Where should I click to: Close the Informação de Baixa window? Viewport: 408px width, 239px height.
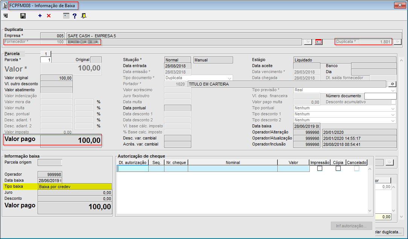400,5
